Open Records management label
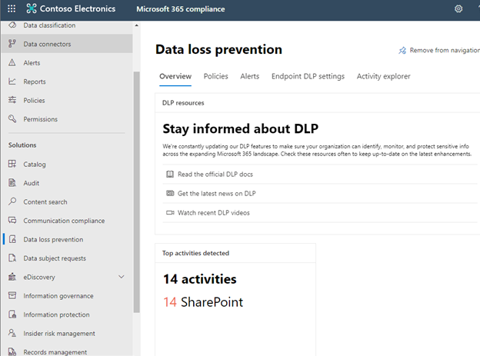This screenshot has width=480, height=356. (55, 352)
